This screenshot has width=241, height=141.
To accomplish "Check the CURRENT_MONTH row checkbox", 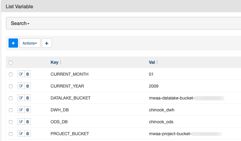I will tap(11, 74).
